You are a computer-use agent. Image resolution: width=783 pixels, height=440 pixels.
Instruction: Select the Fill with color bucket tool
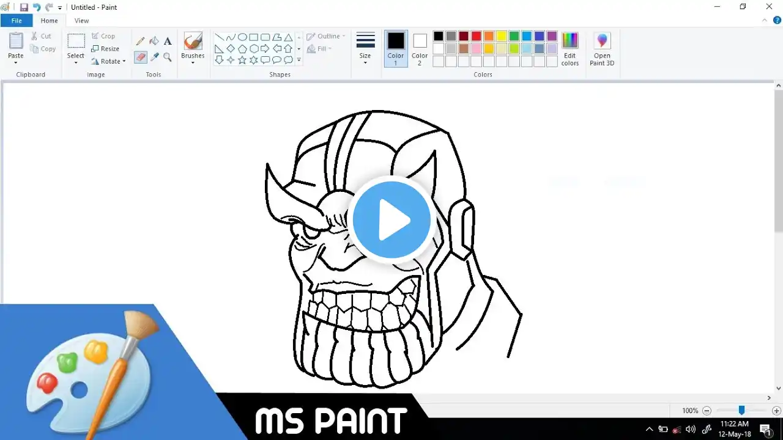[x=154, y=41]
